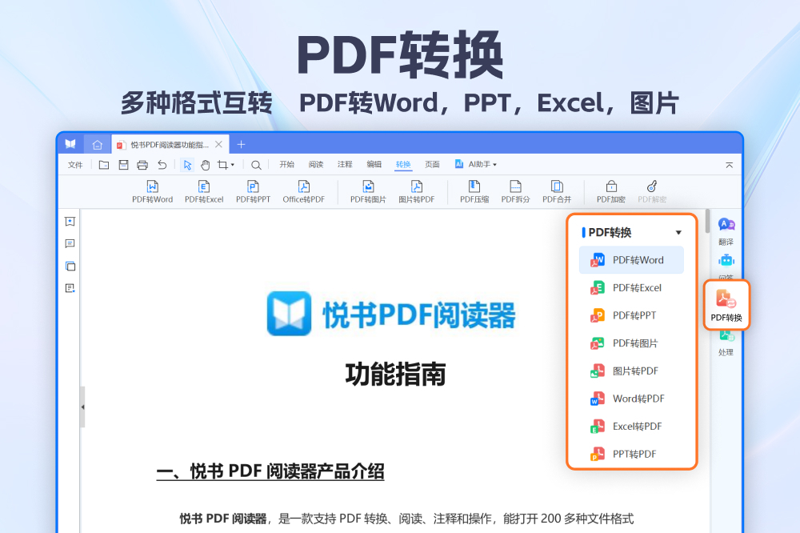Select the hand pan tool
This screenshot has height=533, width=800.
pos(205,165)
